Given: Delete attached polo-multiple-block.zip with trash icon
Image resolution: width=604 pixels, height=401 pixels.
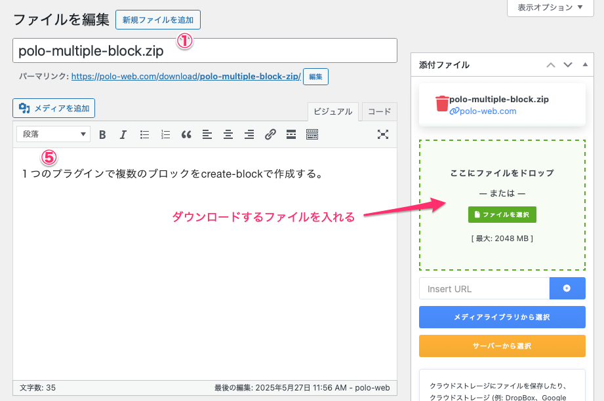Looking at the screenshot, I should 442,104.
